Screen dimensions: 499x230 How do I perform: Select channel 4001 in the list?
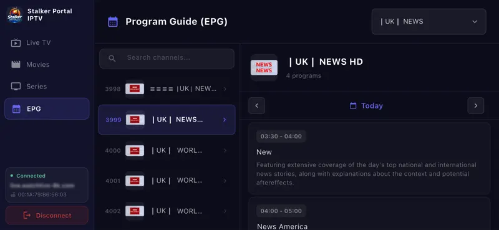[167, 181]
